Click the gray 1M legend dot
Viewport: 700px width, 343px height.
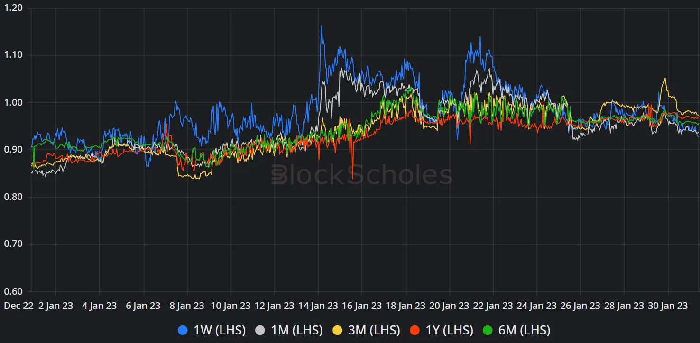point(260,330)
